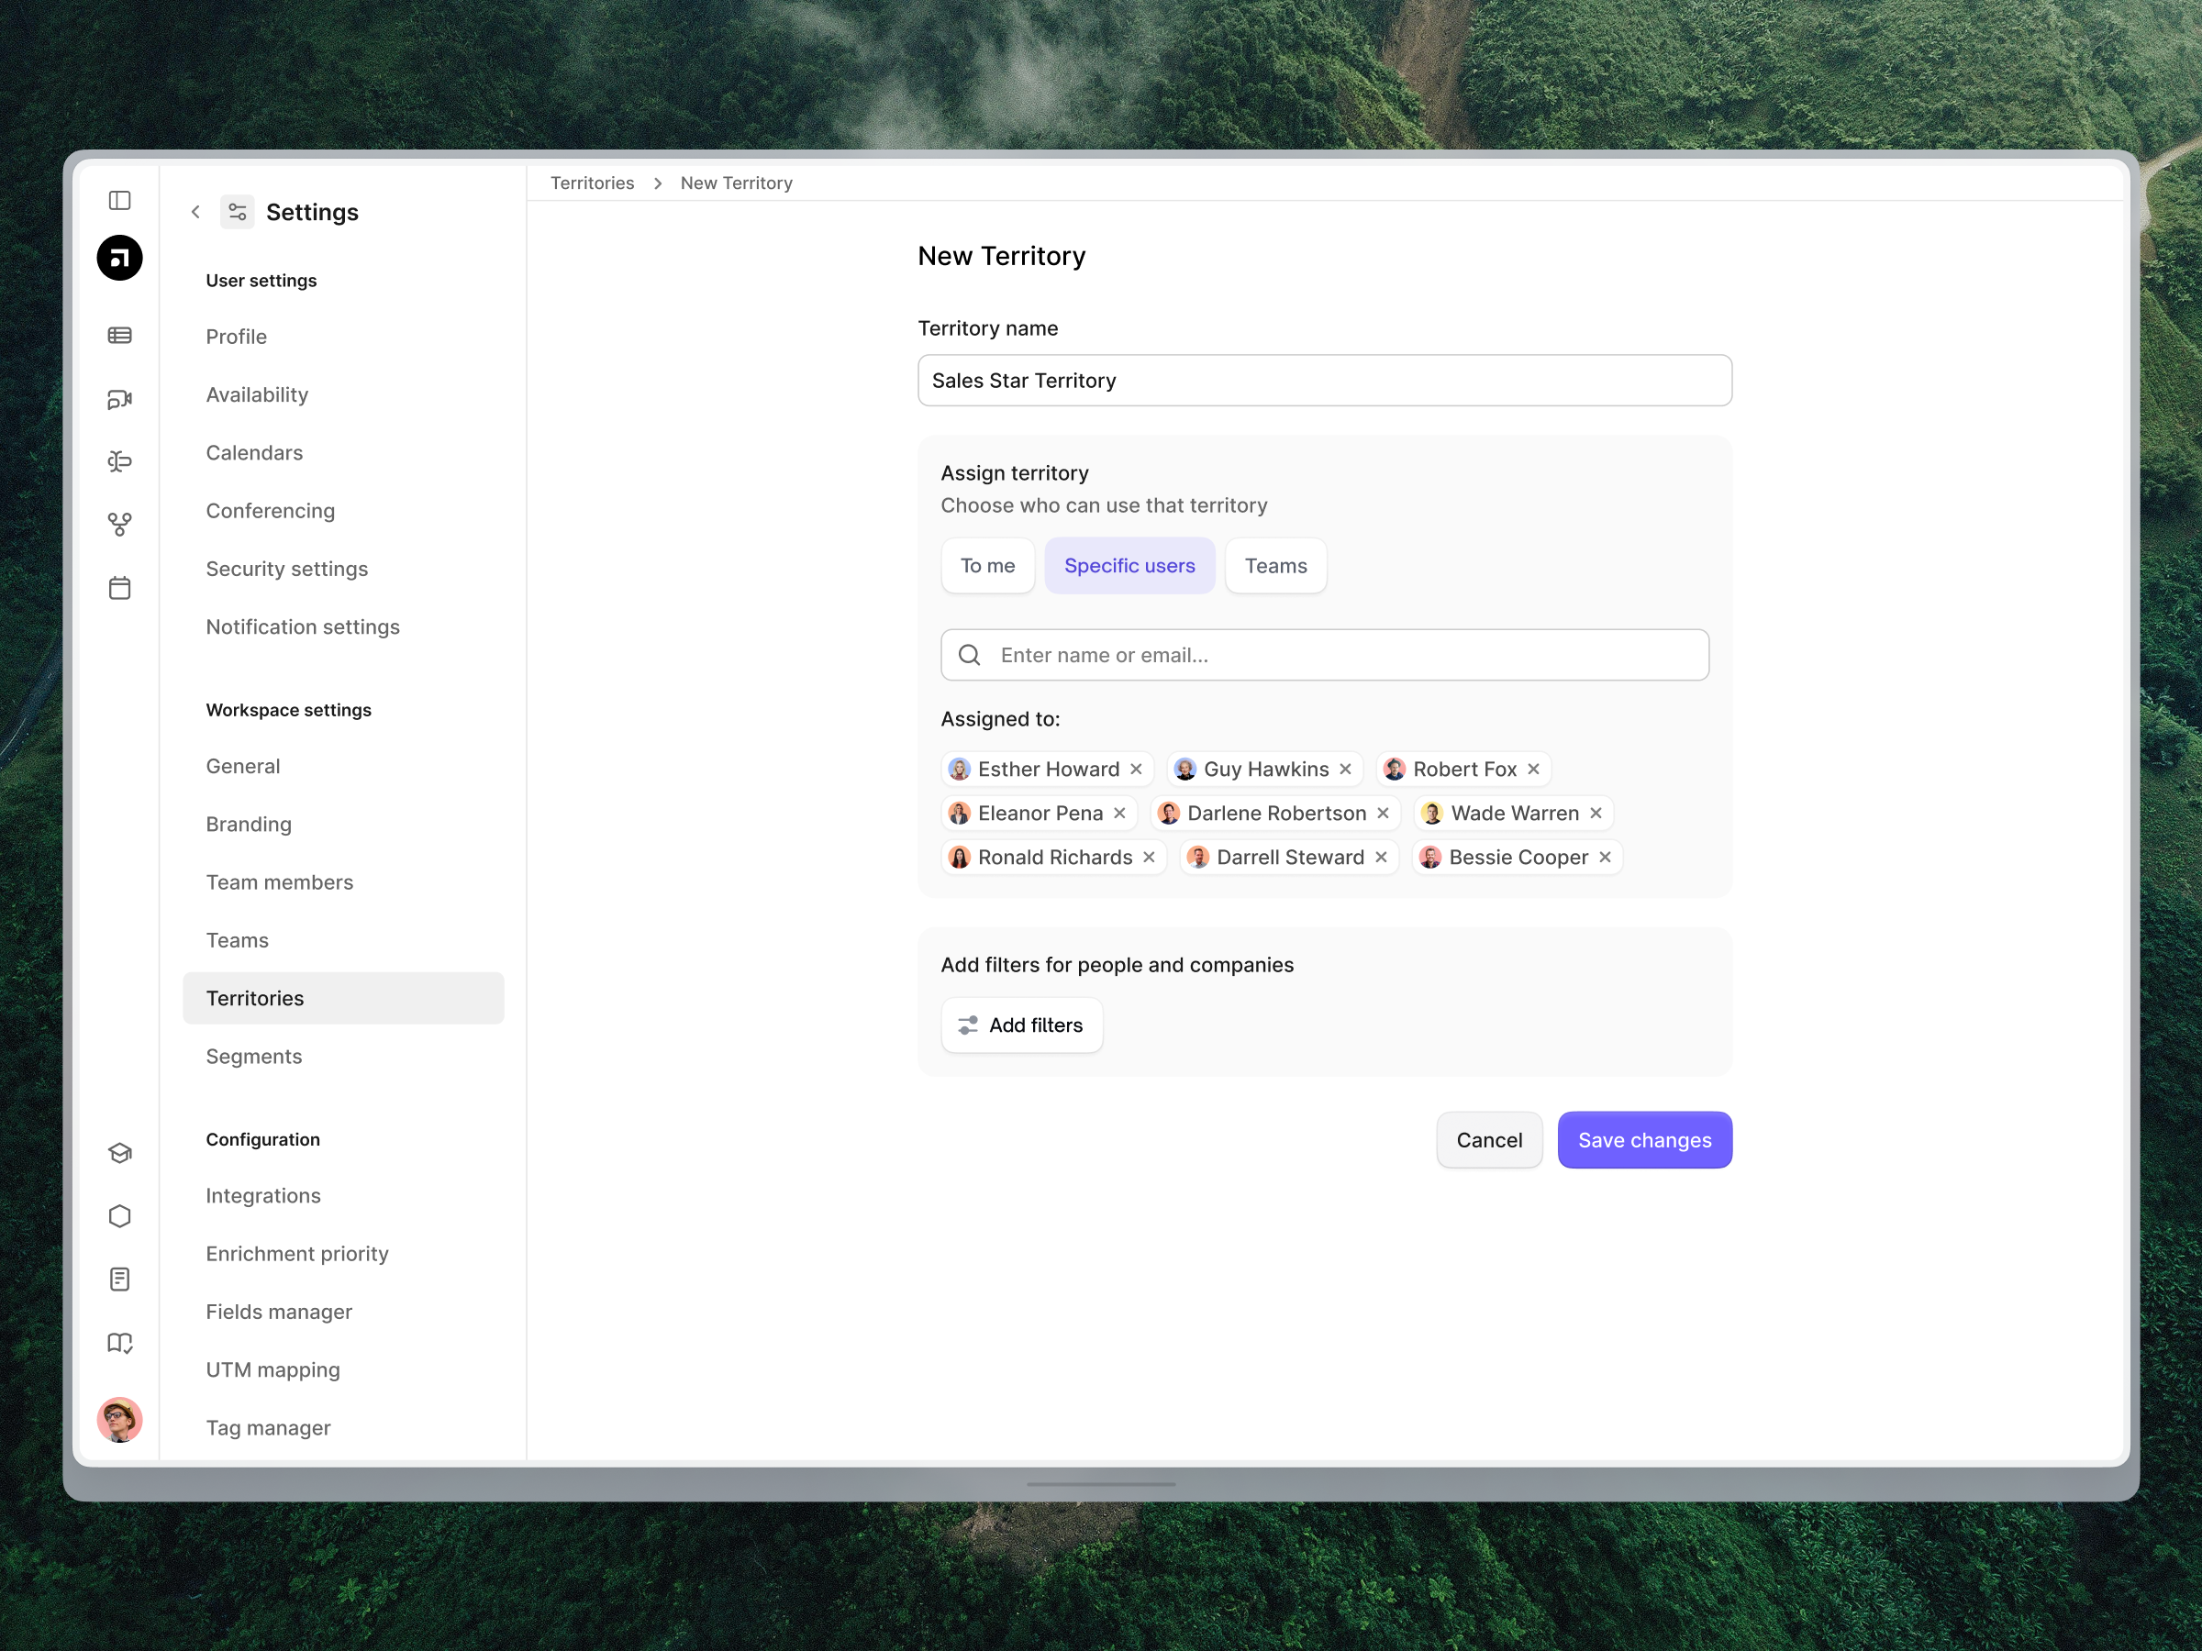Screen dimensions: 2202x1651
Task: Open the workflows icon in the sidebar
Action: click(x=120, y=460)
